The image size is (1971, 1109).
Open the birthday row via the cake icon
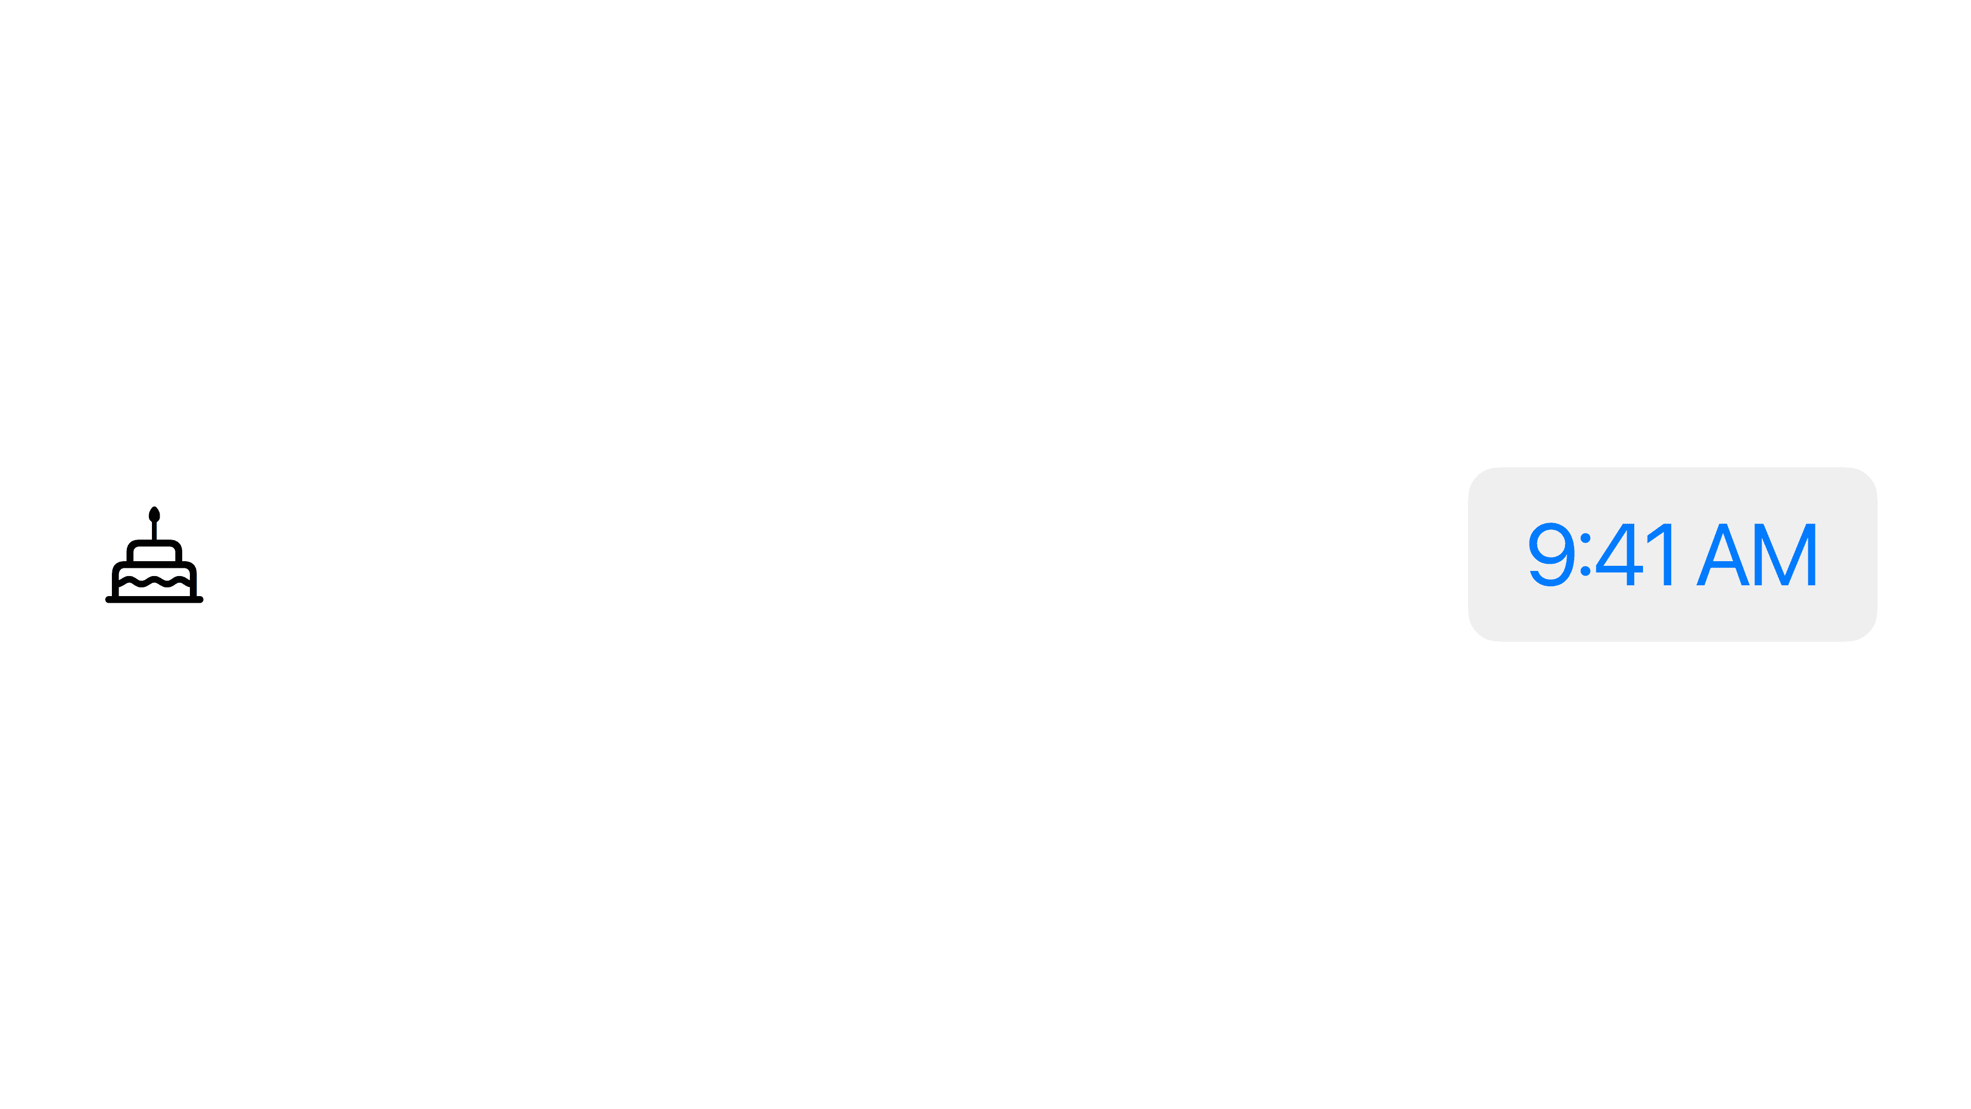(x=154, y=555)
